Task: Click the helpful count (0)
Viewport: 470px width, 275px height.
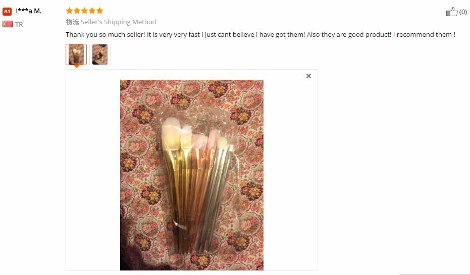Action: [x=463, y=12]
